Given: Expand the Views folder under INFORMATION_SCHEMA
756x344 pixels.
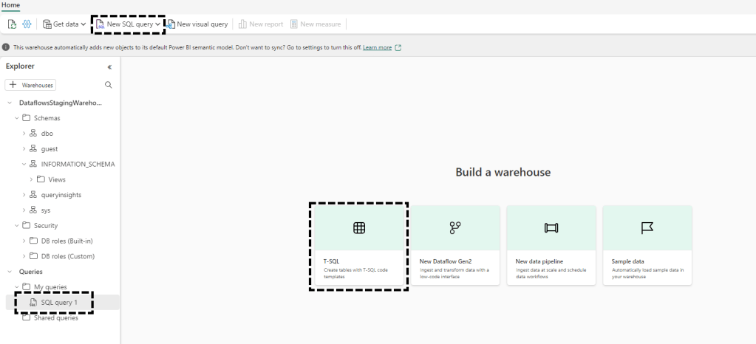Looking at the screenshot, I should point(32,179).
